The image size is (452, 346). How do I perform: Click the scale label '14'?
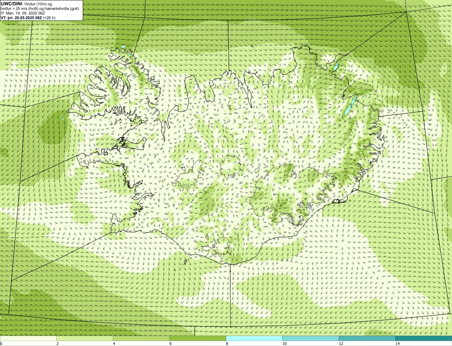(397, 344)
